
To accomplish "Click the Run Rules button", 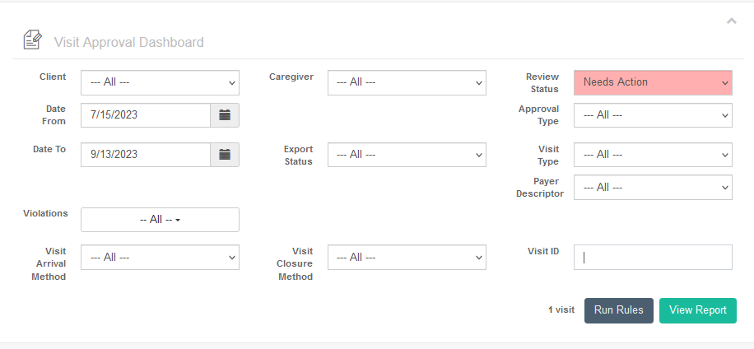I will click(x=618, y=310).
